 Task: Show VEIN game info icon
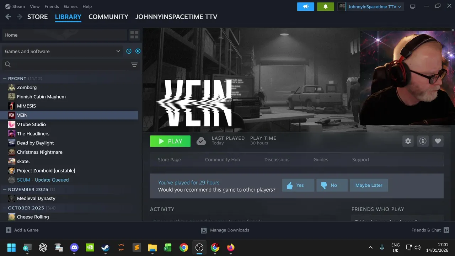(423, 141)
